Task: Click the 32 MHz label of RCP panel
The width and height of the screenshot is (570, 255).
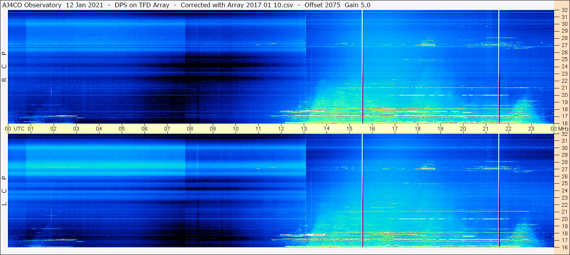Action: [x=564, y=10]
